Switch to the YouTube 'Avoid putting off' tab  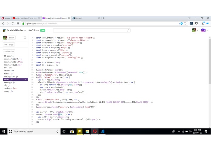[x=25, y=18]
